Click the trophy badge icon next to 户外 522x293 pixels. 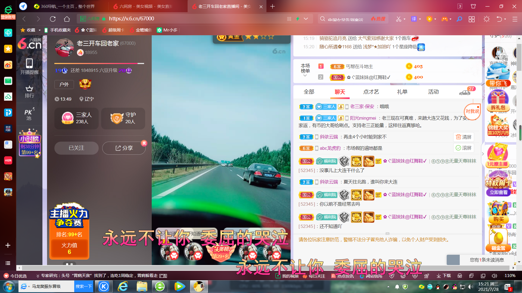pyautogui.click(x=85, y=84)
